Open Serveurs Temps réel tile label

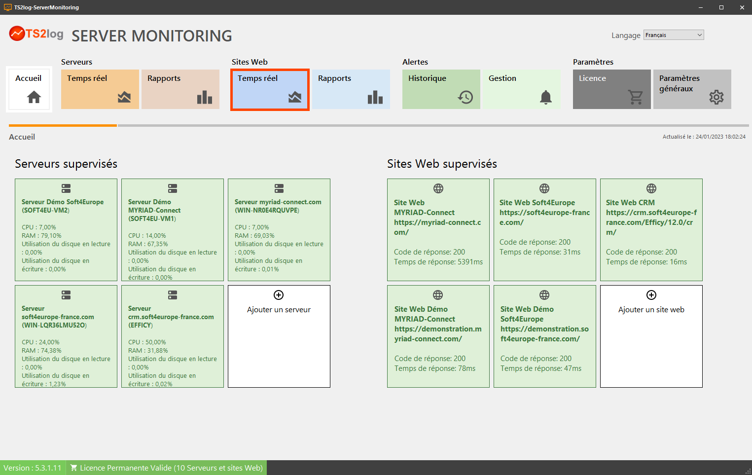click(x=87, y=78)
